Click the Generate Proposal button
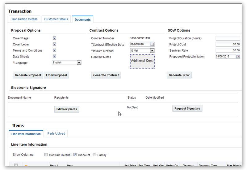This screenshot has height=170, width=247. (28, 75)
